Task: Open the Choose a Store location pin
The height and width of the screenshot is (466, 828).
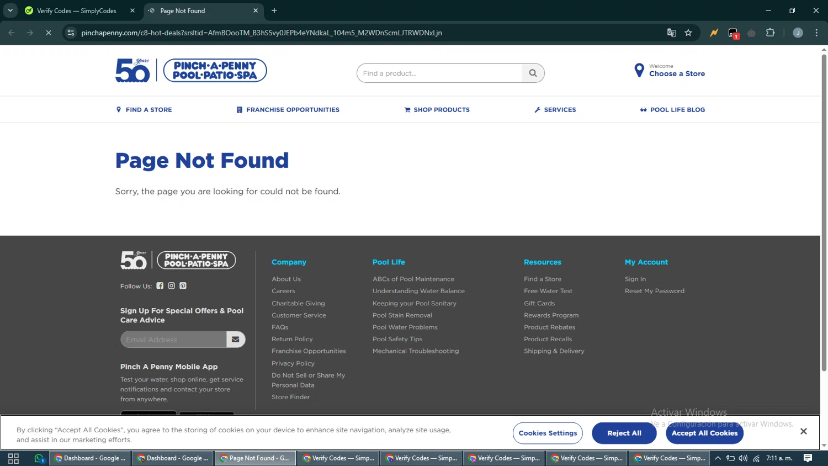Action: point(639,70)
